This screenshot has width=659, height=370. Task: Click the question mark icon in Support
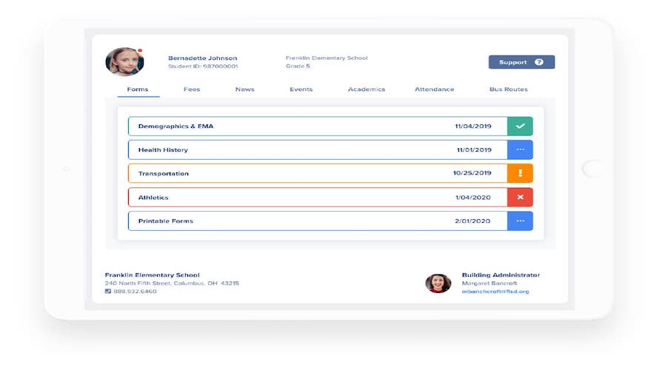click(539, 62)
